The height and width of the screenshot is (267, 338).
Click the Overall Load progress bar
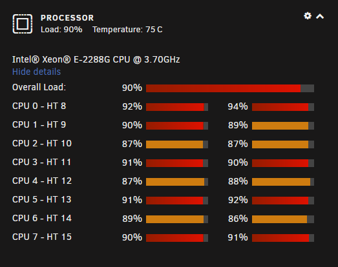(230, 88)
